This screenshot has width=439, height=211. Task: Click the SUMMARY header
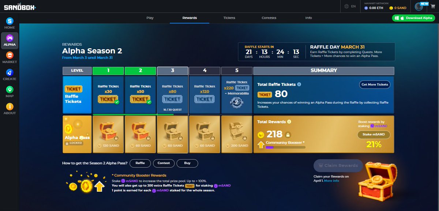tap(324, 71)
